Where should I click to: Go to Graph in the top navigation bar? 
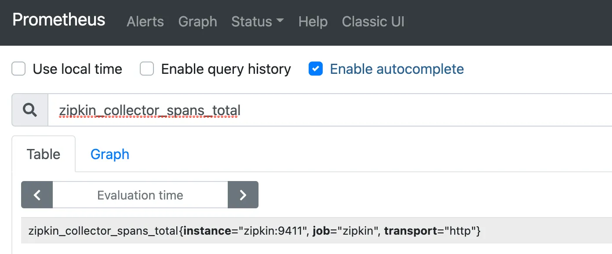point(197,22)
